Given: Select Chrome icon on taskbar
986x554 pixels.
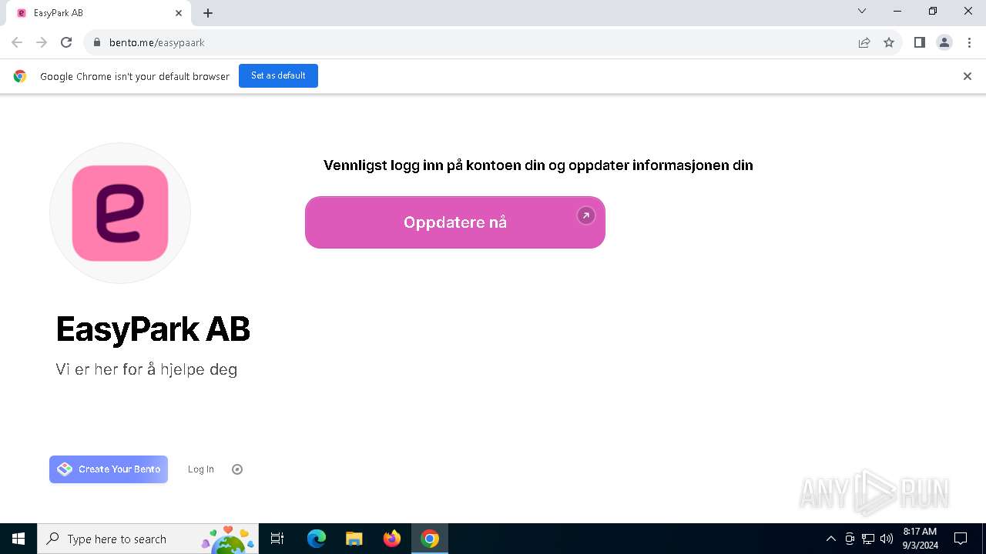Looking at the screenshot, I should 430,539.
